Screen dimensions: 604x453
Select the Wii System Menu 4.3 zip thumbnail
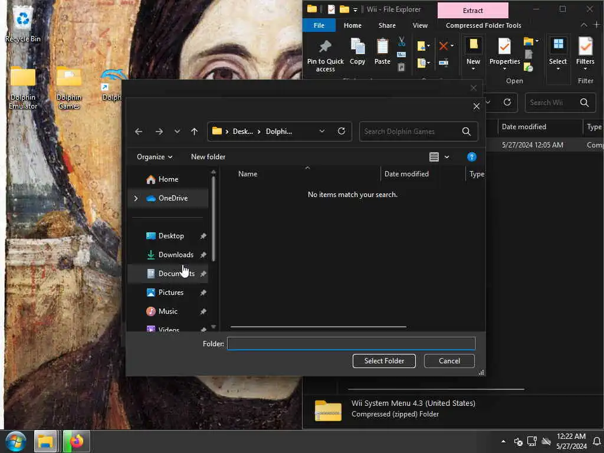tap(328, 411)
